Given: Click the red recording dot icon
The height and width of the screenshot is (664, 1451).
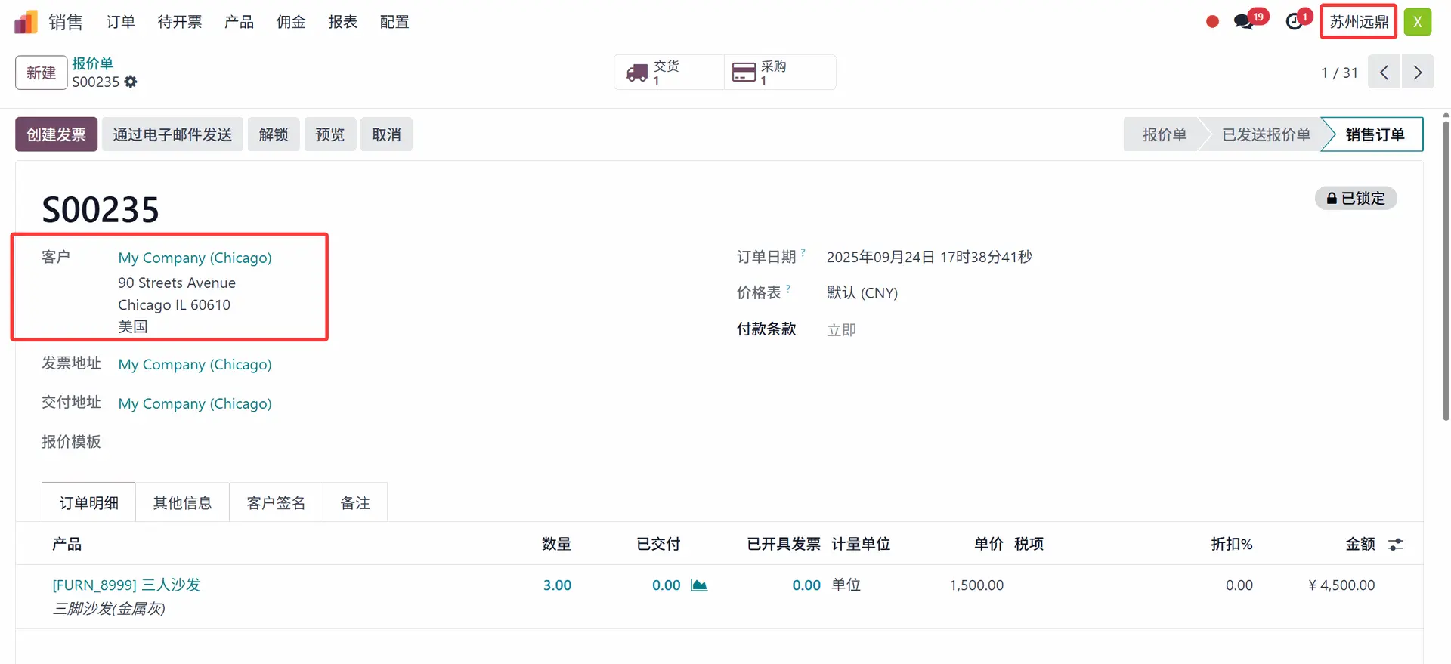Looking at the screenshot, I should (x=1212, y=22).
